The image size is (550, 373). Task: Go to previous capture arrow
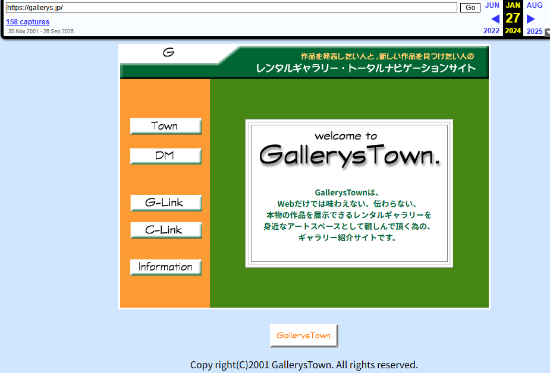point(495,18)
